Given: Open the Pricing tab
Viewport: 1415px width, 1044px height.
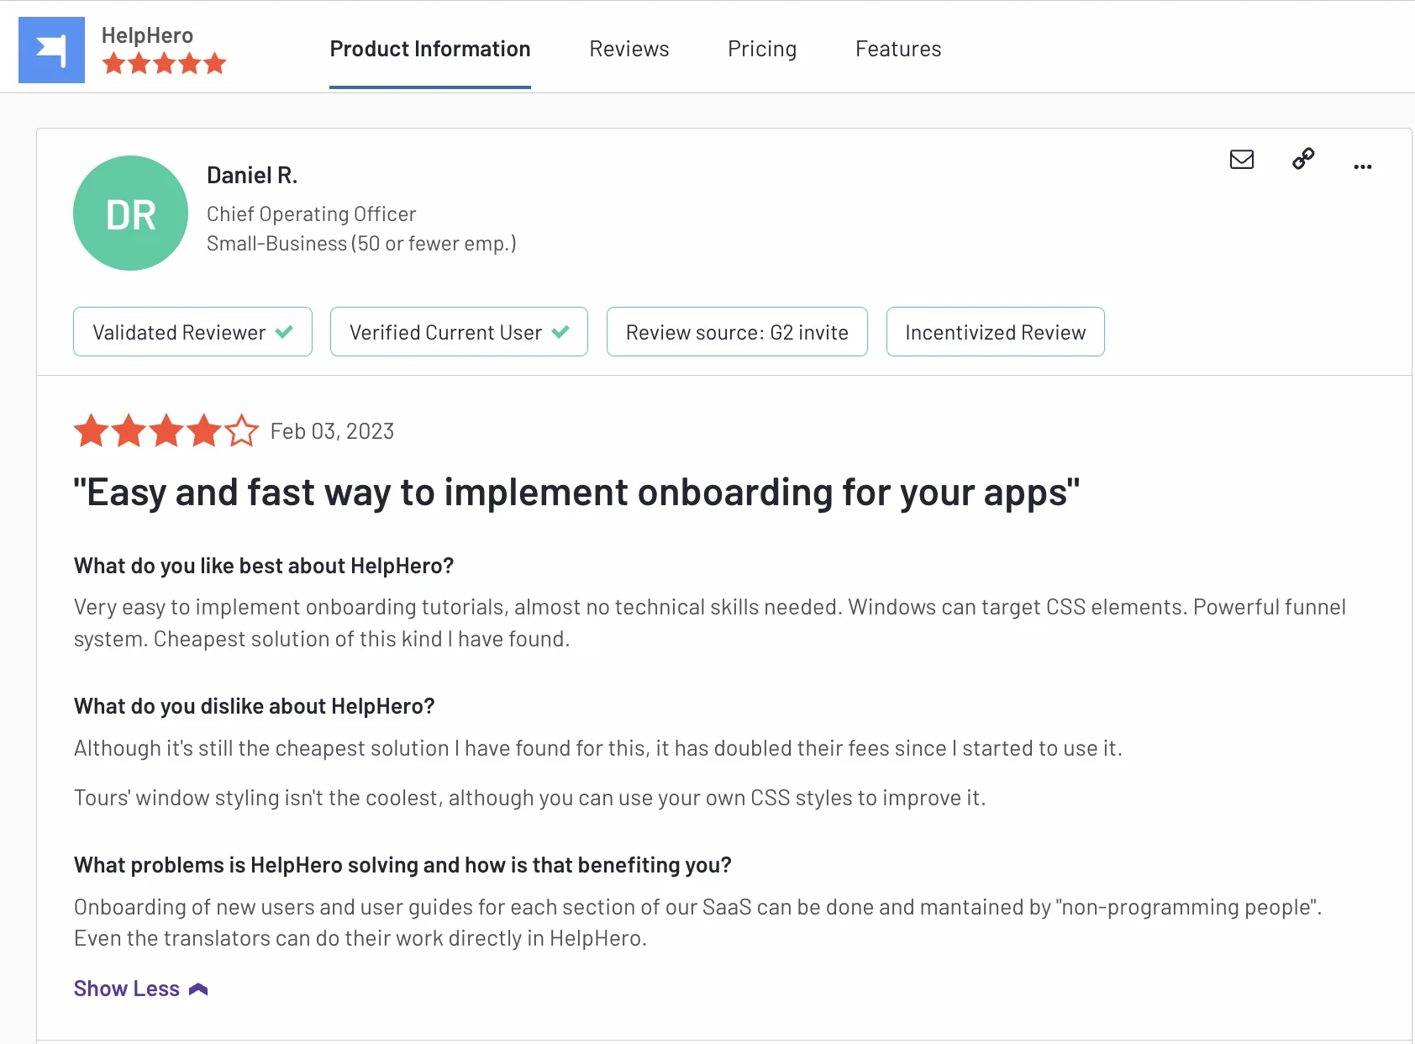Looking at the screenshot, I should (x=761, y=49).
